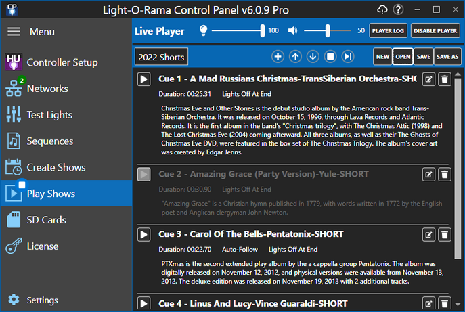The height and width of the screenshot is (312, 465).
Task: Click 'Duration: 00:22.70' on Cue 3
Action: 185,250
